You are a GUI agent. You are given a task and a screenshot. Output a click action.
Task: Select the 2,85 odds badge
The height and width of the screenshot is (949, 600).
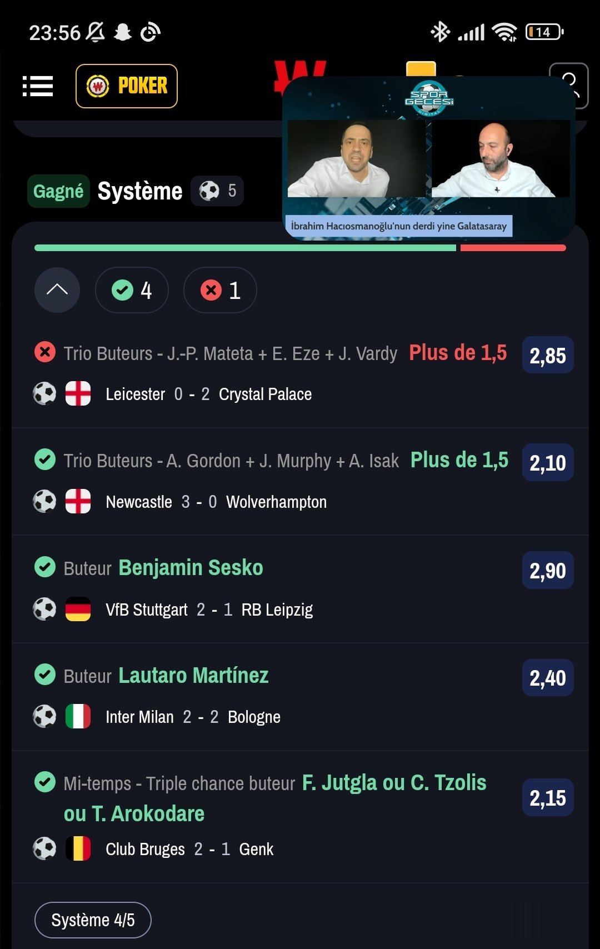click(x=548, y=355)
